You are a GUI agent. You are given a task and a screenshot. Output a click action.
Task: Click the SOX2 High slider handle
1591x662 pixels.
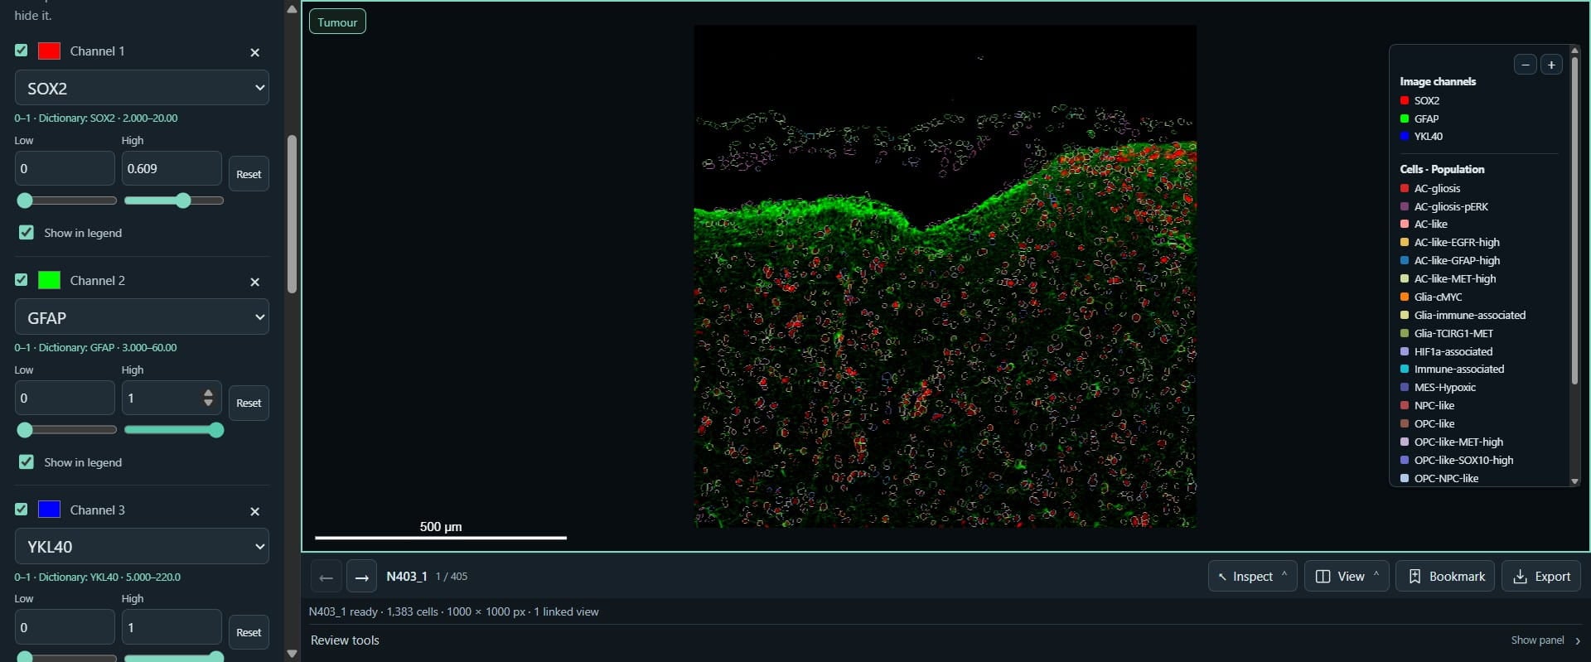pos(184,201)
